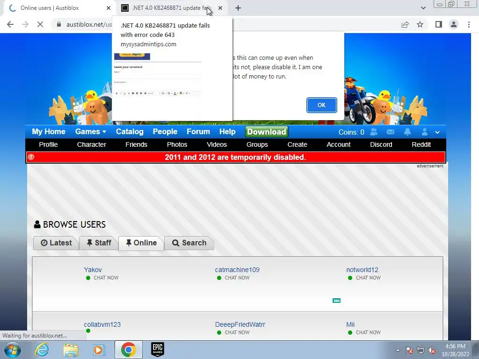
Task: Click the red alert exclamation icon
Action: (31, 157)
